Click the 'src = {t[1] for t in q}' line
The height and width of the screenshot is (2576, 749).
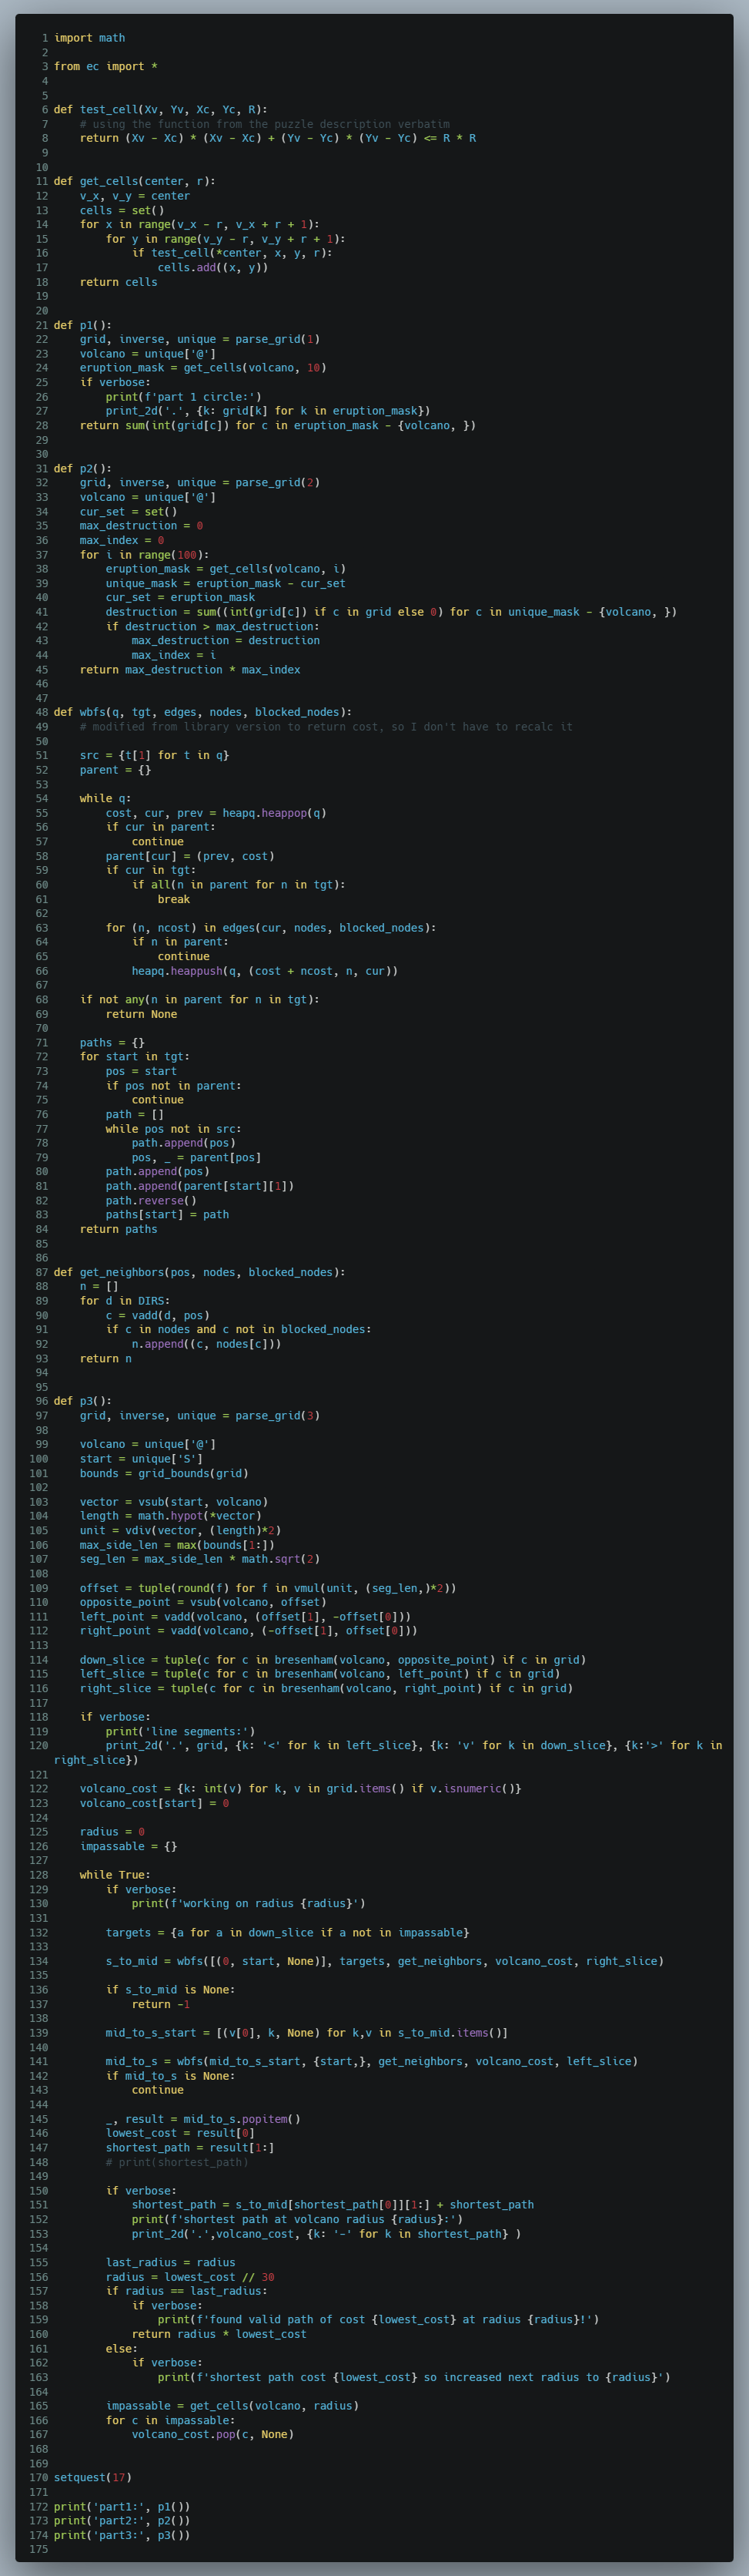[x=154, y=755]
